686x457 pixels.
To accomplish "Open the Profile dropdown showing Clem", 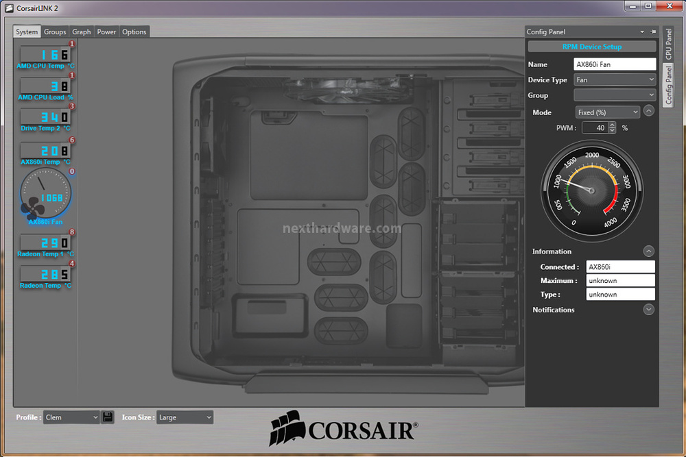I will [71, 417].
